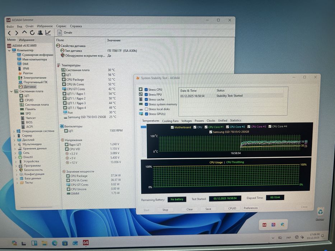Viewport: 335px width, 251px height.
Task: Click AIDA64 icon in Windows taskbar
Action: (x=85, y=242)
